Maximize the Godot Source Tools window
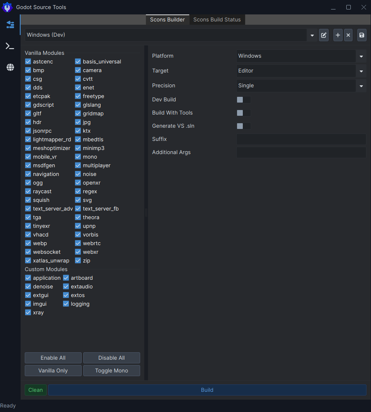Screen dimensions: 371x412 click(x=348, y=7)
